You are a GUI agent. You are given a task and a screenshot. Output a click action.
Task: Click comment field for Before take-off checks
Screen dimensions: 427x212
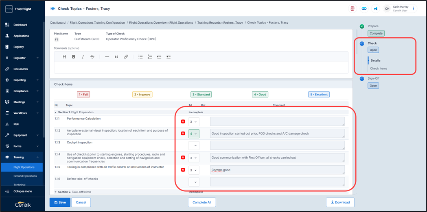point(277,182)
